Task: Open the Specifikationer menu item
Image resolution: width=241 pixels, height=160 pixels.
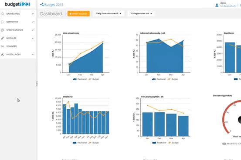Action: point(15,30)
